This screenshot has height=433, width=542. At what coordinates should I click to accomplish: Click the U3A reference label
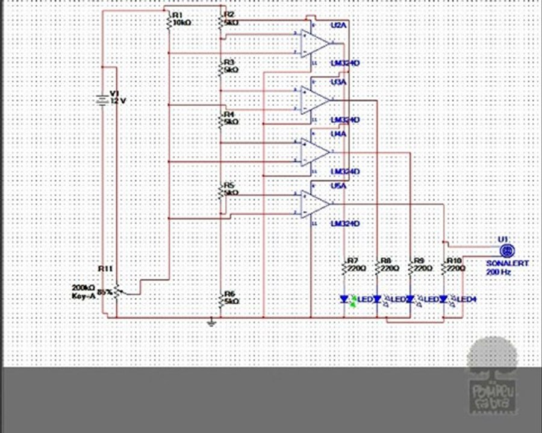point(338,82)
